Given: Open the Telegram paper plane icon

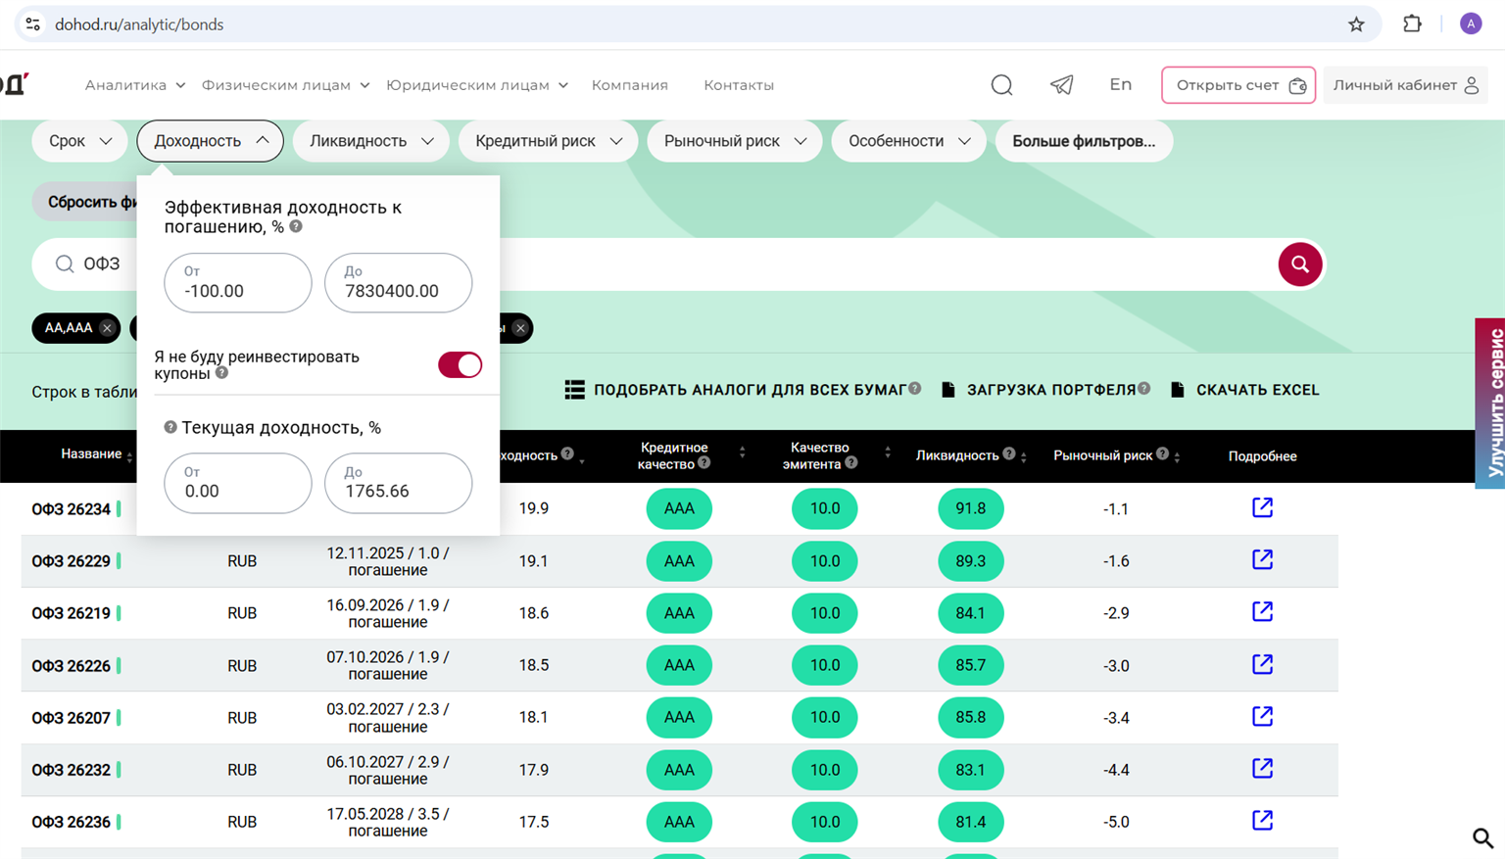Looking at the screenshot, I should click(x=1061, y=85).
